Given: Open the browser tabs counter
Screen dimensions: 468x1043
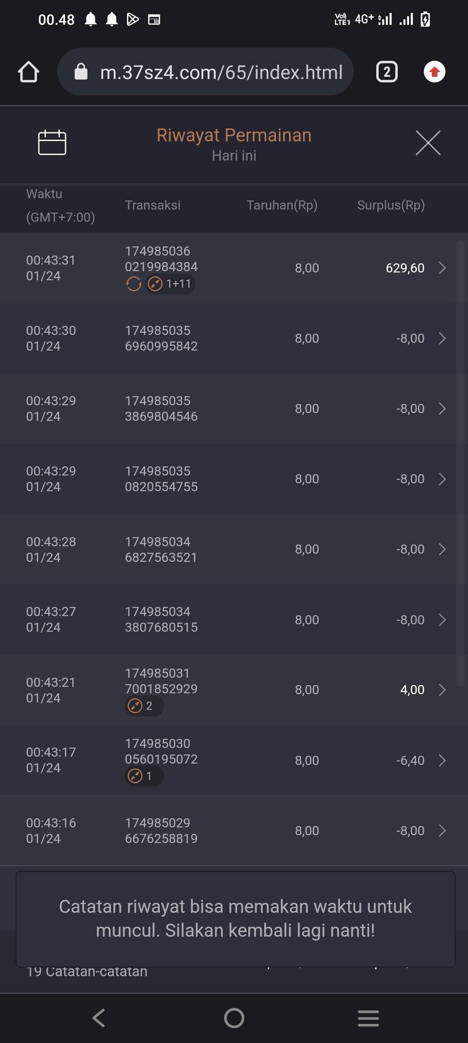Looking at the screenshot, I should pyautogui.click(x=387, y=72).
